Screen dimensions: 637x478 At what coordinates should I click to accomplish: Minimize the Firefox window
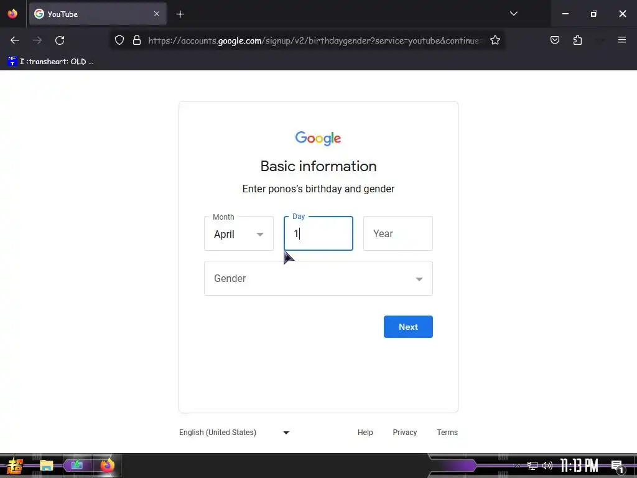click(565, 14)
